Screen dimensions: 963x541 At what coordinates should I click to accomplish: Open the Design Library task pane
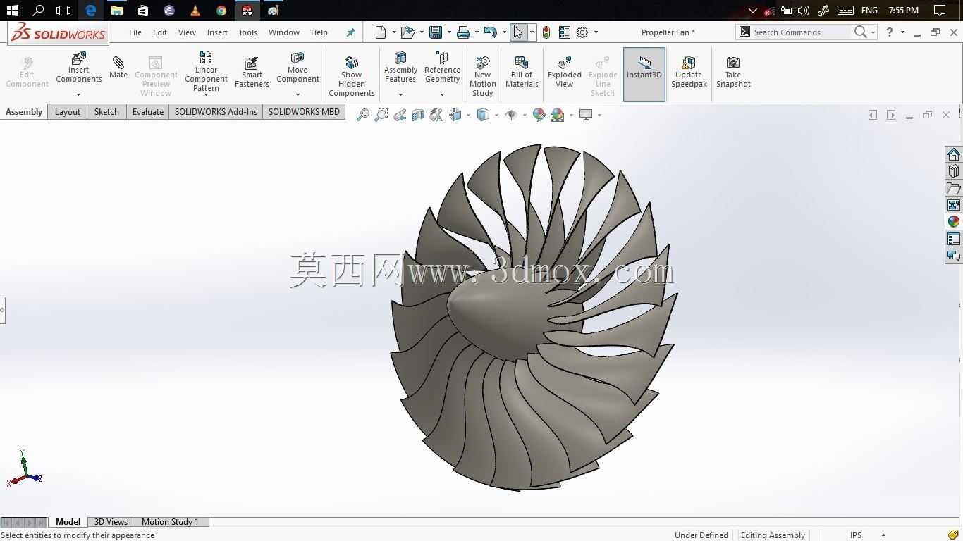(x=954, y=171)
